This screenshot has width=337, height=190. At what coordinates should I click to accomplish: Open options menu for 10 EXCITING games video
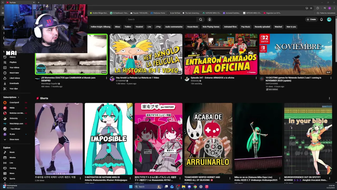(331, 78)
